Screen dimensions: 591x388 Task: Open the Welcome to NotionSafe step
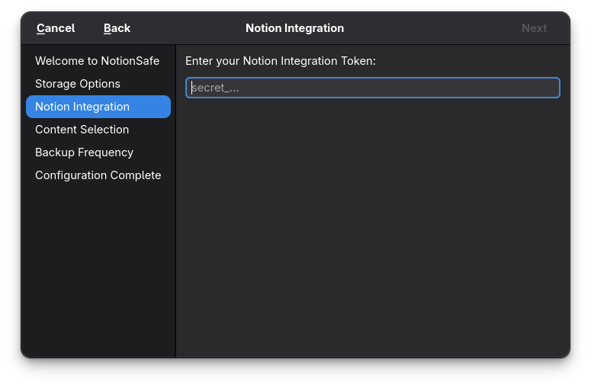[98, 61]
